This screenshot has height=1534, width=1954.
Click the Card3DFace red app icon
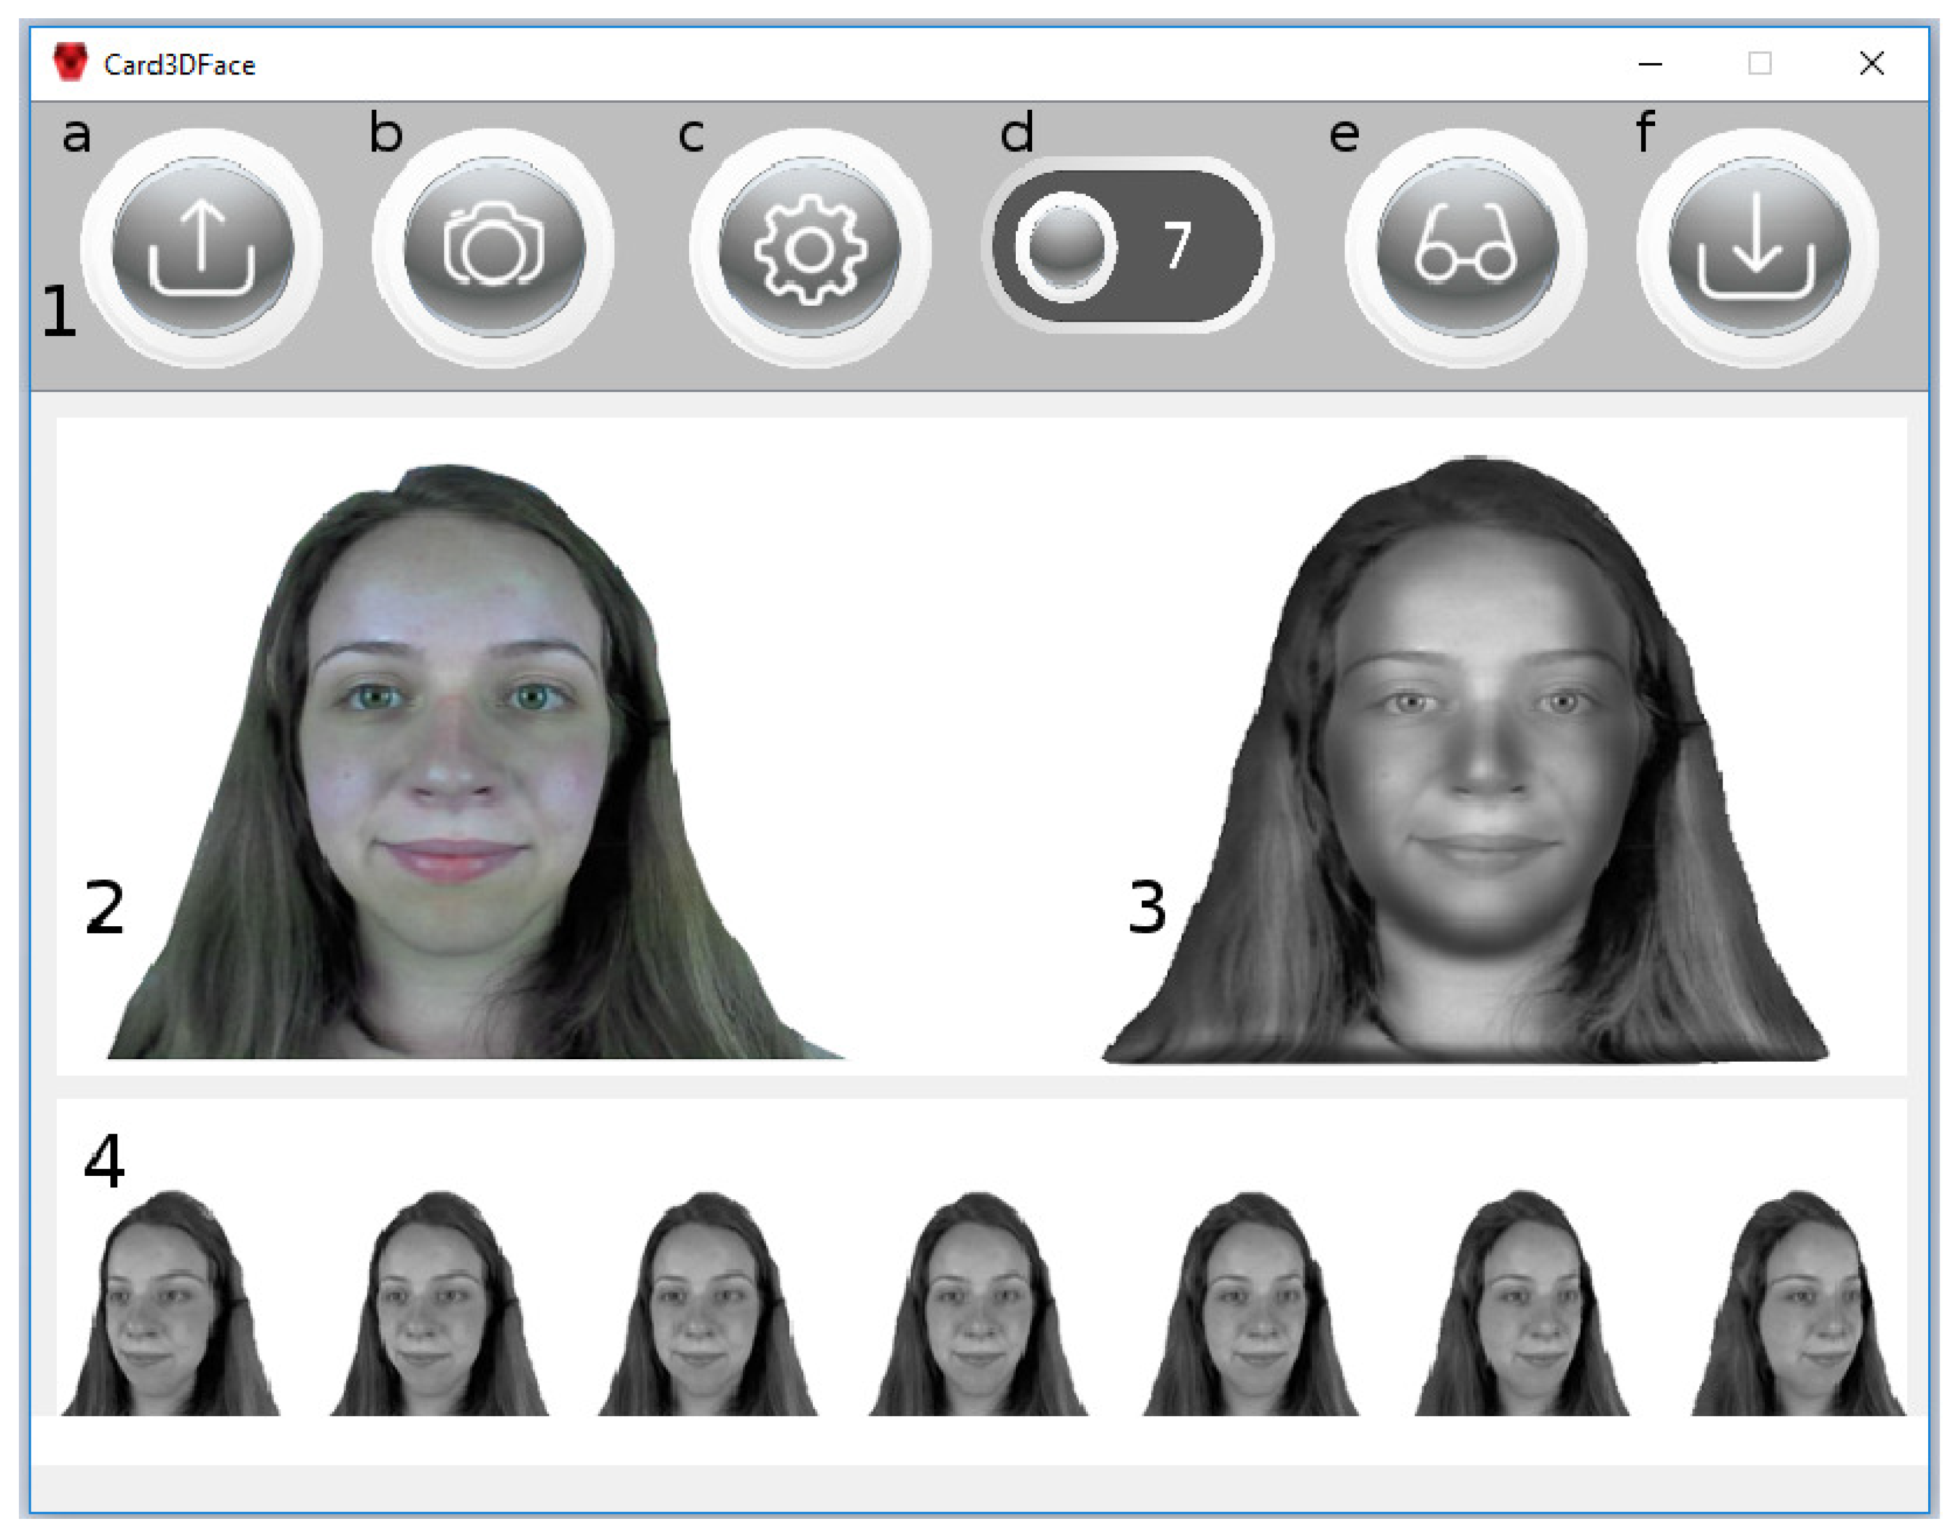[x=70, y=63]
